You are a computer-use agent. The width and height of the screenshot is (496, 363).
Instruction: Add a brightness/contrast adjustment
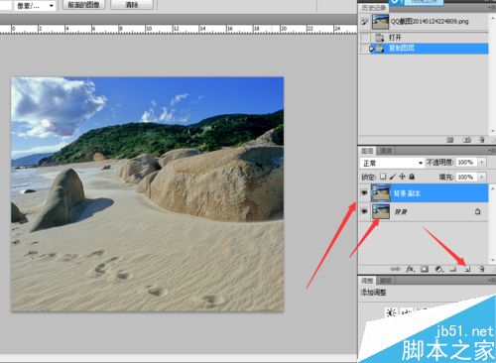tap(391, 312)
